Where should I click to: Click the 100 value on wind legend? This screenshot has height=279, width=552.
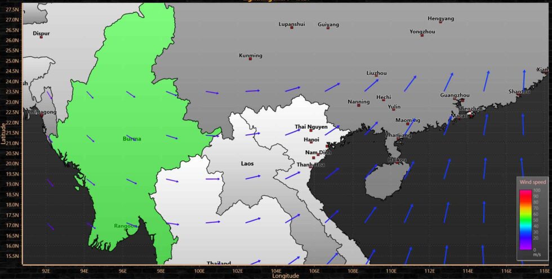tap(537, 190)
